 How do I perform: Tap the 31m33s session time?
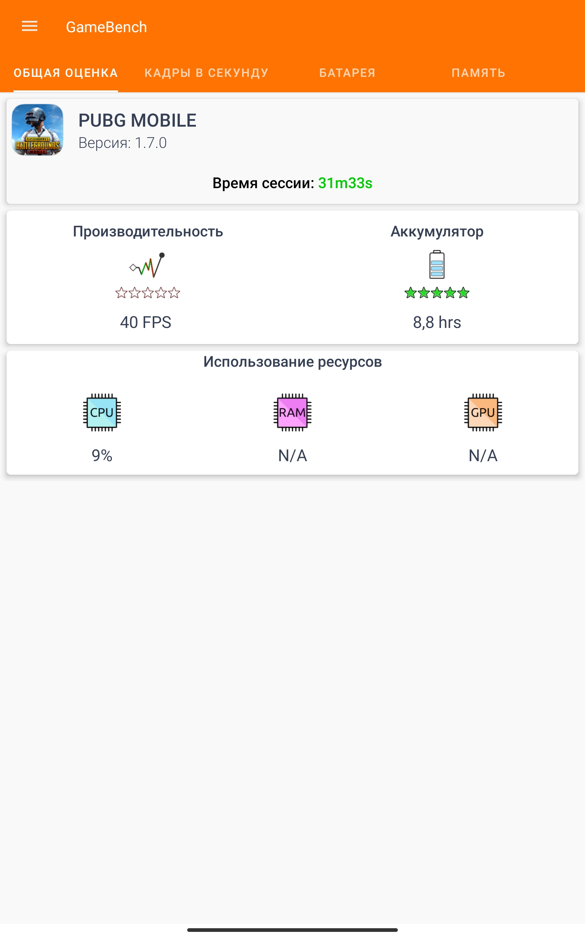345,183
